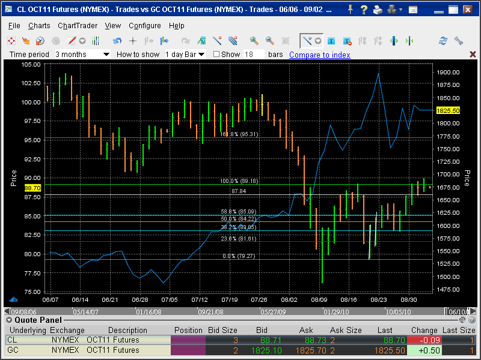Click the bars count input field

click(x=254, y=54)
